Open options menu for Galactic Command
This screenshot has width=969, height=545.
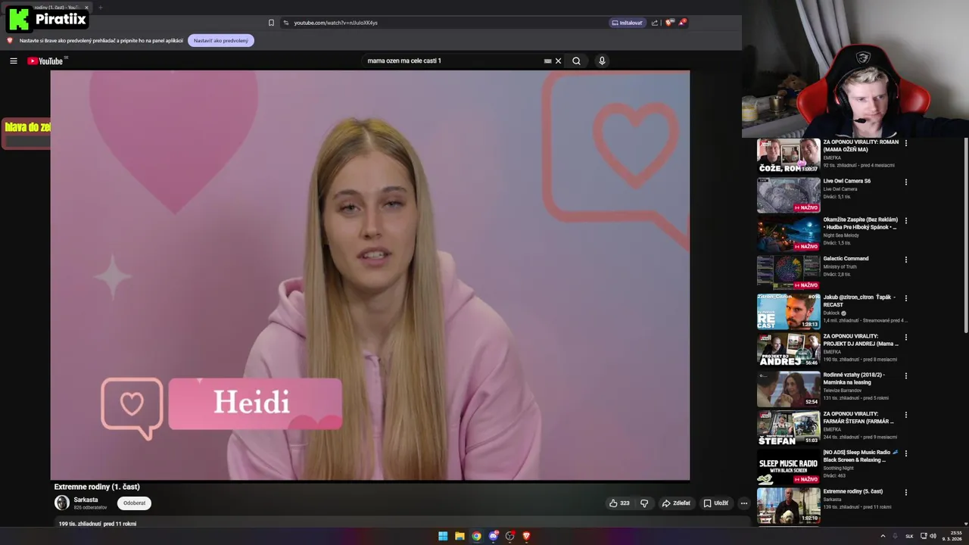coord(905,260)
